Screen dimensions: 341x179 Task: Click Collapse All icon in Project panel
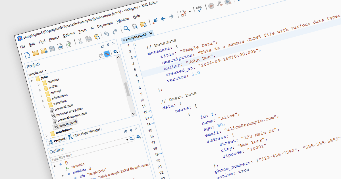click(101, 56)
